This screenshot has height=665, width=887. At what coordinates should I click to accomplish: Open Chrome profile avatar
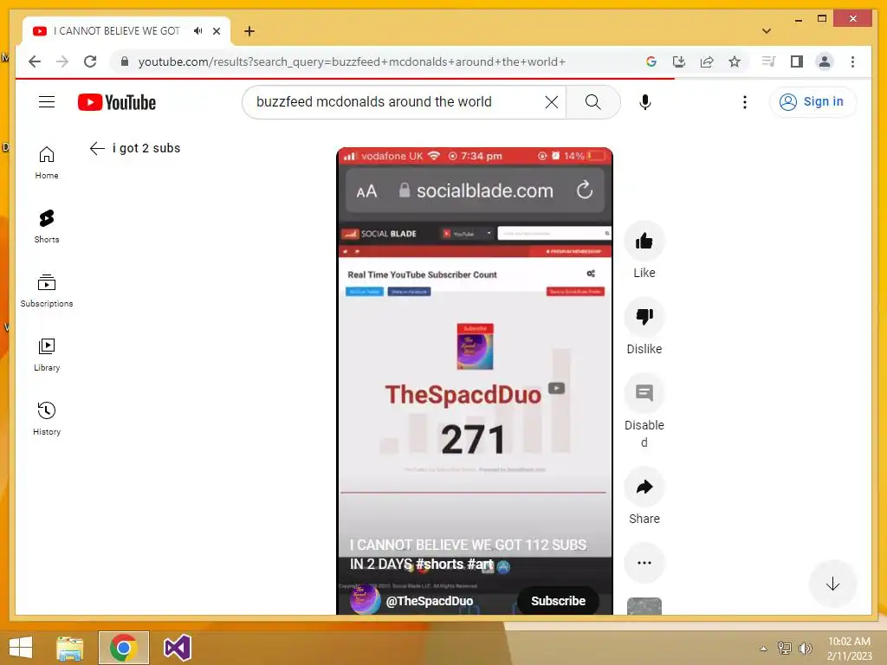pos(825,61)
